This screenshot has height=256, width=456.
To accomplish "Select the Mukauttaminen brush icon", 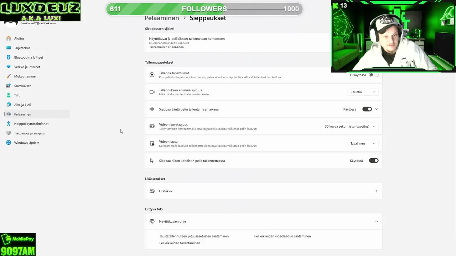I will click(9, 76).
